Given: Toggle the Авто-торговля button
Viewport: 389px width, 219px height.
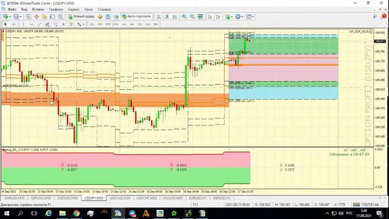Looking at the screenshot, I should click(136, 16).
